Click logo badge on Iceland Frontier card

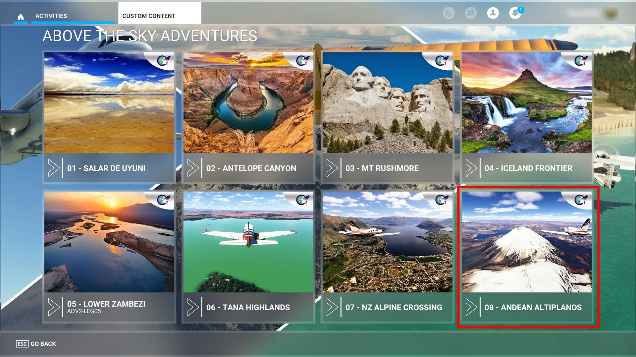tap(580, 60)
